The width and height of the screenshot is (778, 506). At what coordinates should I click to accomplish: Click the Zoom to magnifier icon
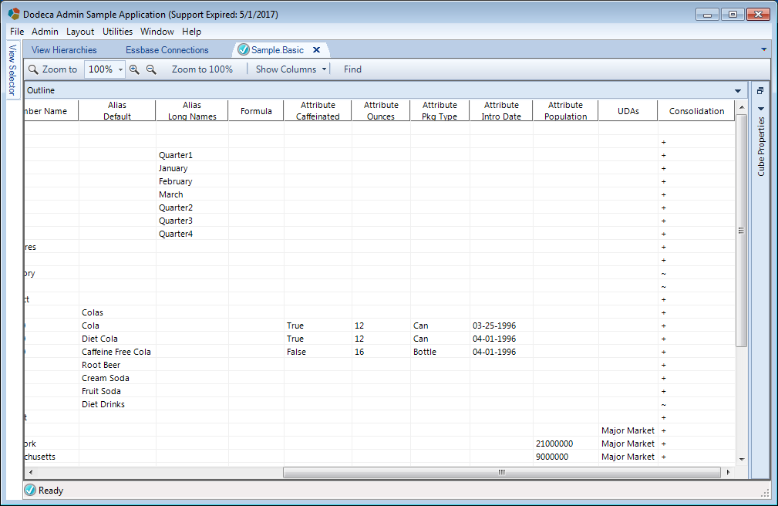click(33, 69)
